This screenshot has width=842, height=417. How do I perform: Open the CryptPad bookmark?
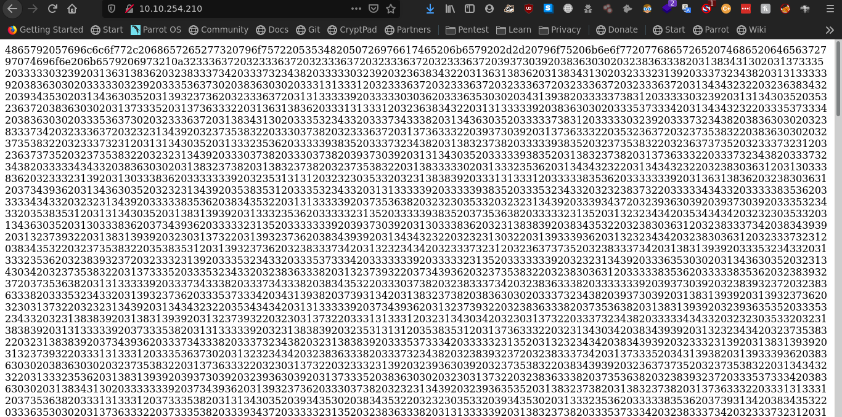point(349,30)
